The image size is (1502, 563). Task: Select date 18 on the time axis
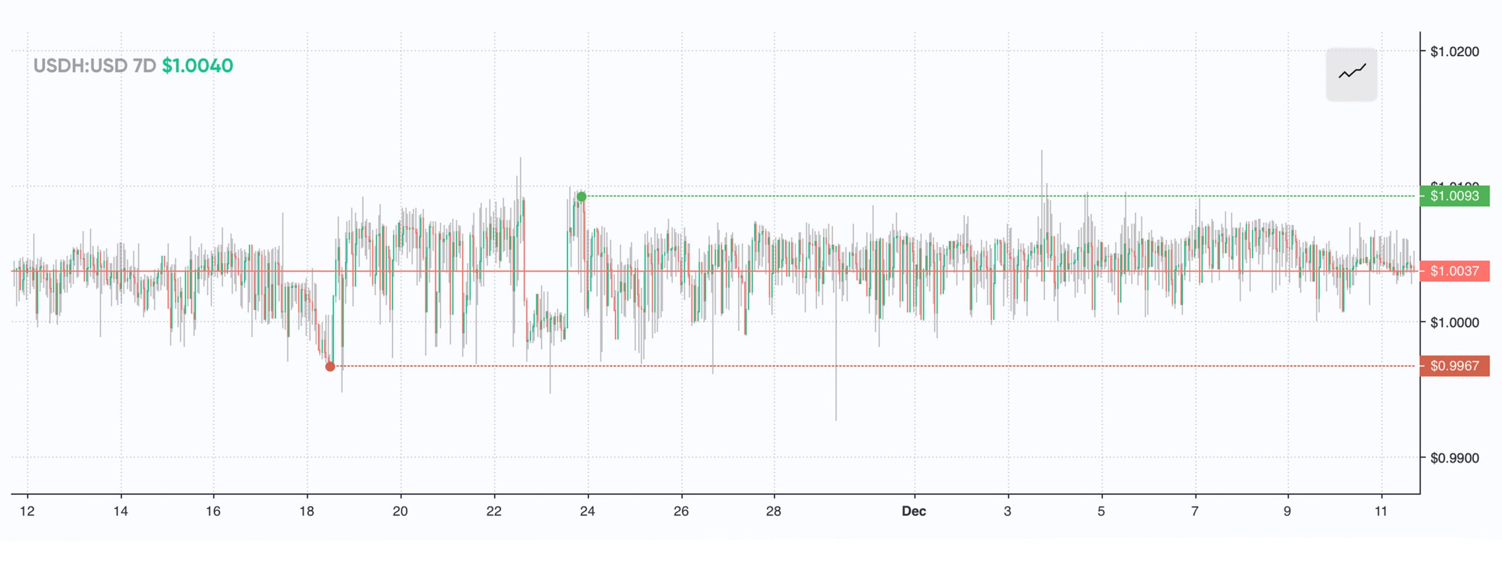click(x=307, y=511)
